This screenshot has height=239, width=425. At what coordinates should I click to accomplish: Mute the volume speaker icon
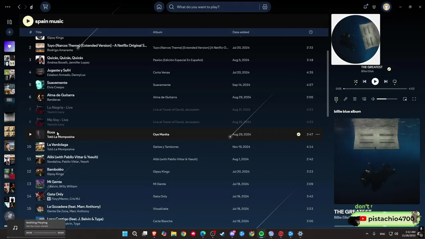pyautogui.click(x=373, y=99)
